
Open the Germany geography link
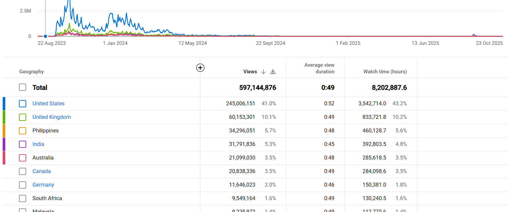[x=43, y=185]
